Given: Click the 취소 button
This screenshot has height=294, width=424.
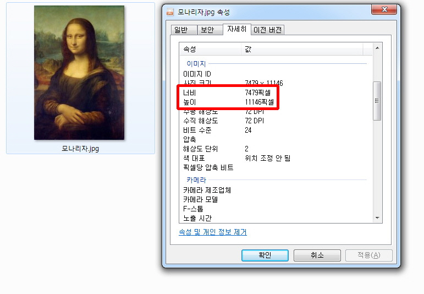Looking at the screenshot, I should pos(317,255).
